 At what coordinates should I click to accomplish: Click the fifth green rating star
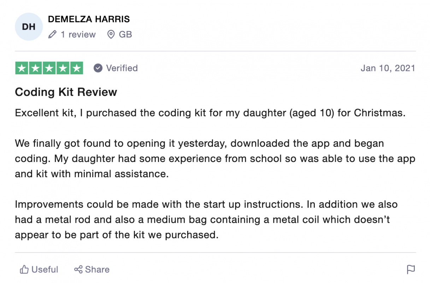pos(76,68)
